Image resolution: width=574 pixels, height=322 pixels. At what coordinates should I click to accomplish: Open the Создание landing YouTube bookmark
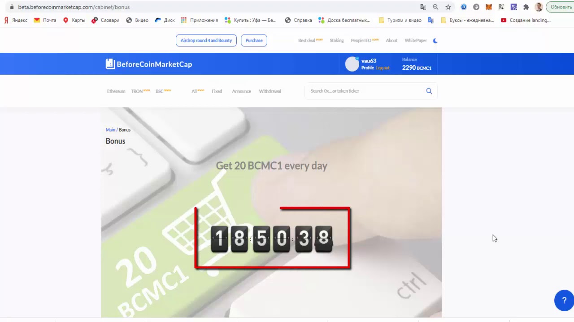(x=526, y=20)
